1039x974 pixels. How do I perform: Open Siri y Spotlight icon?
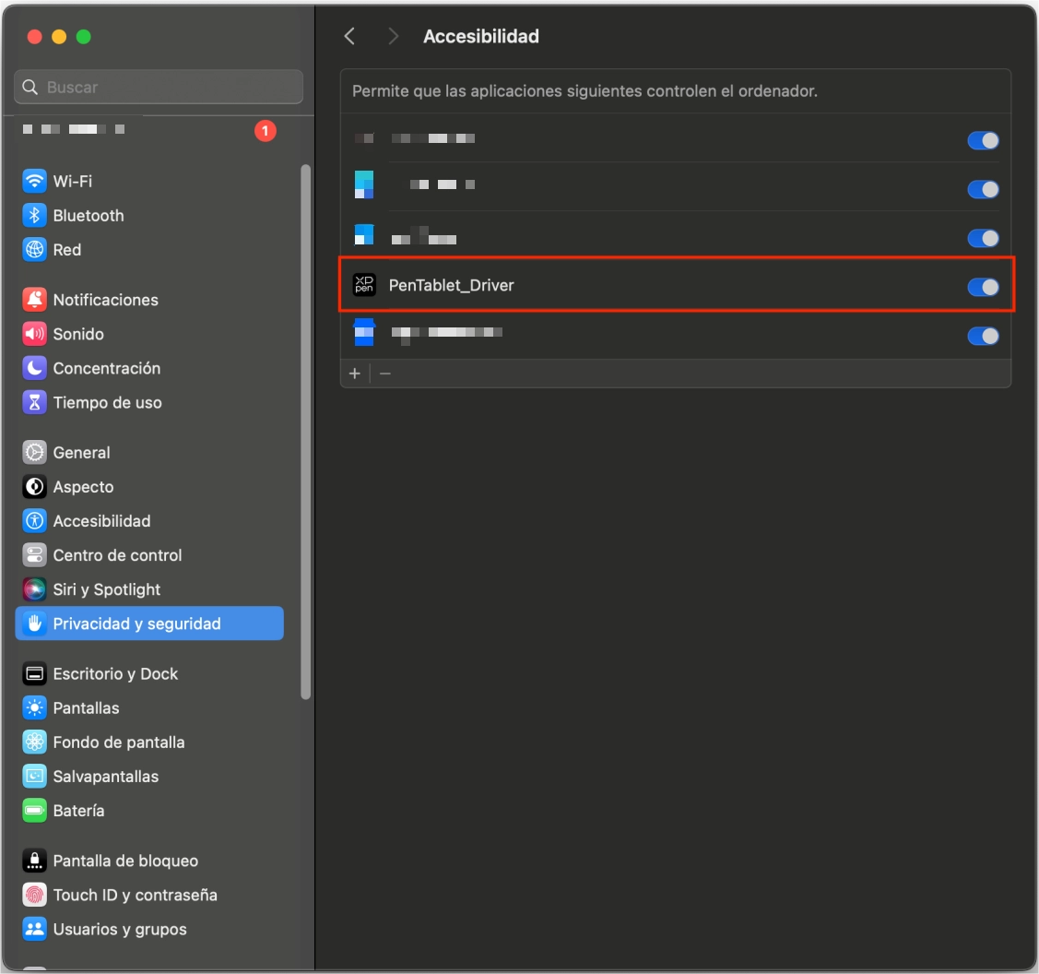coord(35,589)
